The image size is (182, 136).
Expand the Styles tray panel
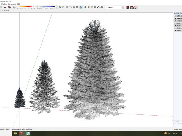pos(178,23)
